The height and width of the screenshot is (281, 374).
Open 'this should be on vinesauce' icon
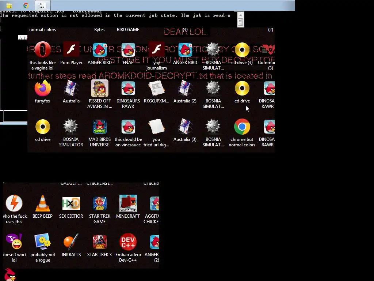tap(128, 126)
